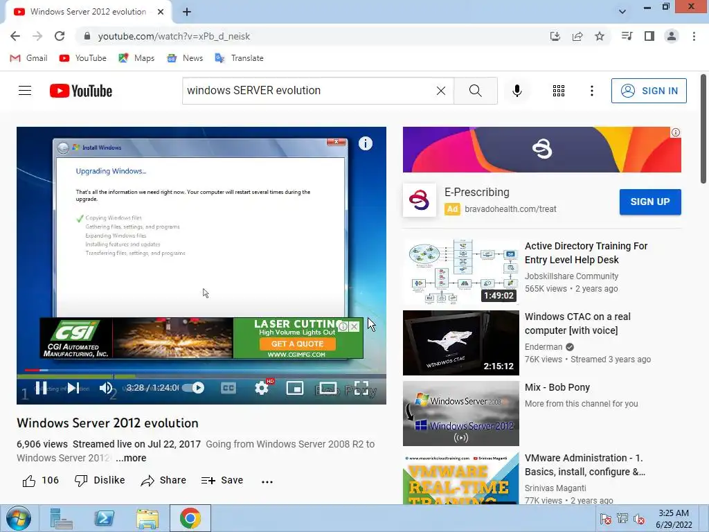The image size is (709, 532).
Task: Open video player settings gear
Action: (x=262, y=388)
